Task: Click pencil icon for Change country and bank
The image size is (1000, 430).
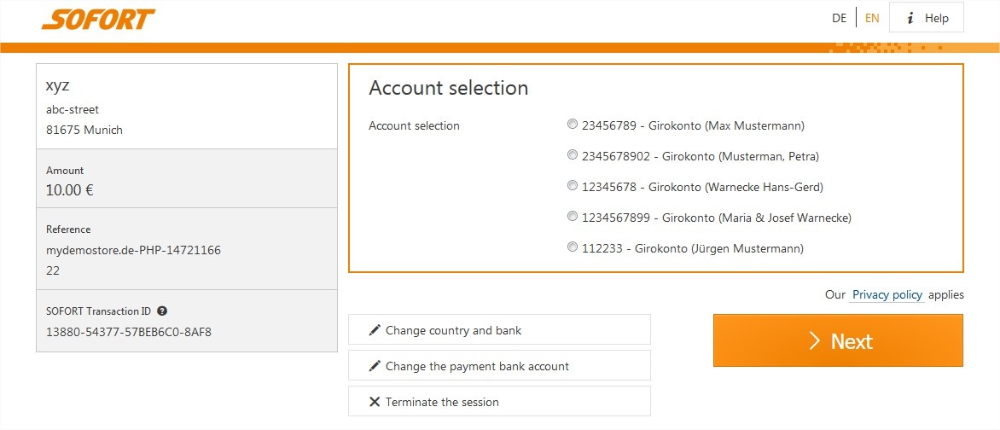Action: [x=375, y=330]
